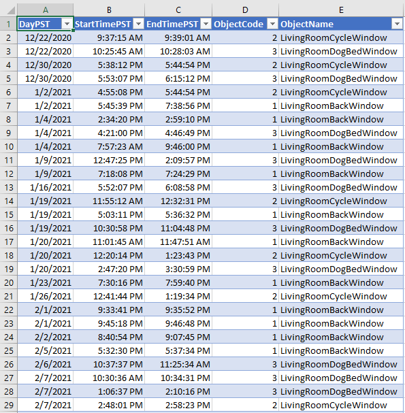Select LivingRoomBackWindow cell in row 20
Image resolution: width=405 pixels, height=413 pixels.
click(341, 282)
